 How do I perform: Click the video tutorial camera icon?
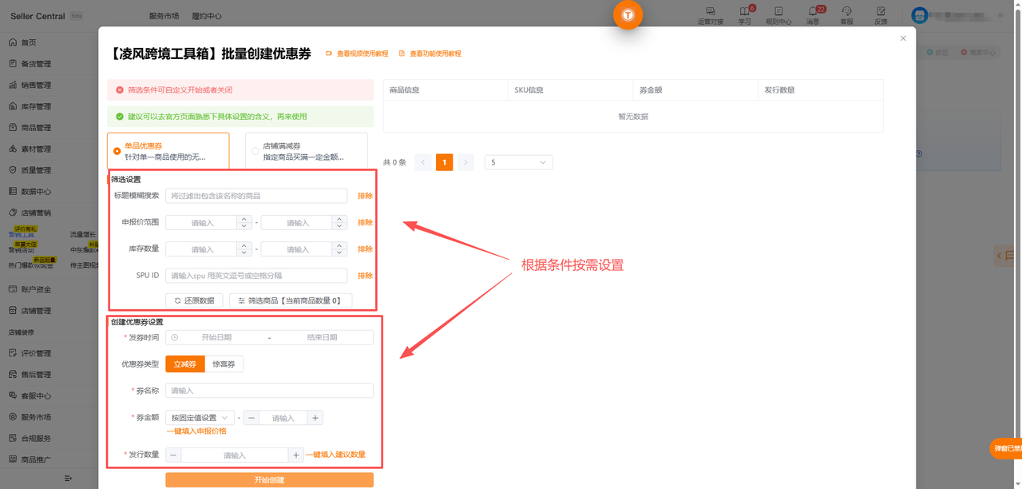click(328, 54)
